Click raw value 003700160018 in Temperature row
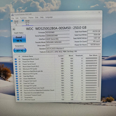 point(91,97)
